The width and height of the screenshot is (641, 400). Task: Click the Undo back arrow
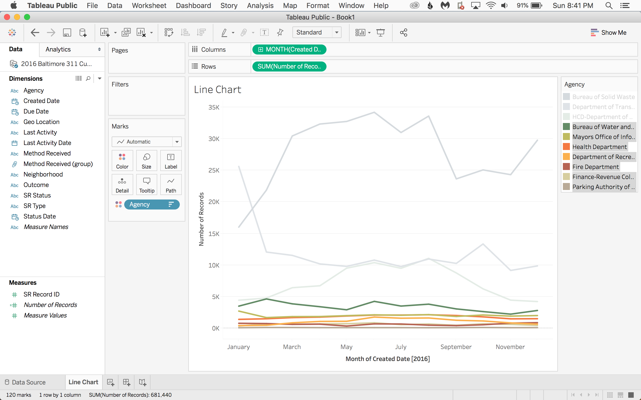35,32
